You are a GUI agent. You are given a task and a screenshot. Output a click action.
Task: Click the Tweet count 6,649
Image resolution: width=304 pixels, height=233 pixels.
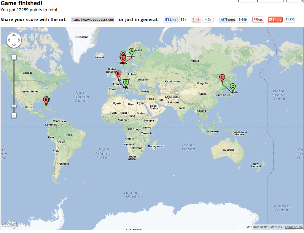point(243,20)
